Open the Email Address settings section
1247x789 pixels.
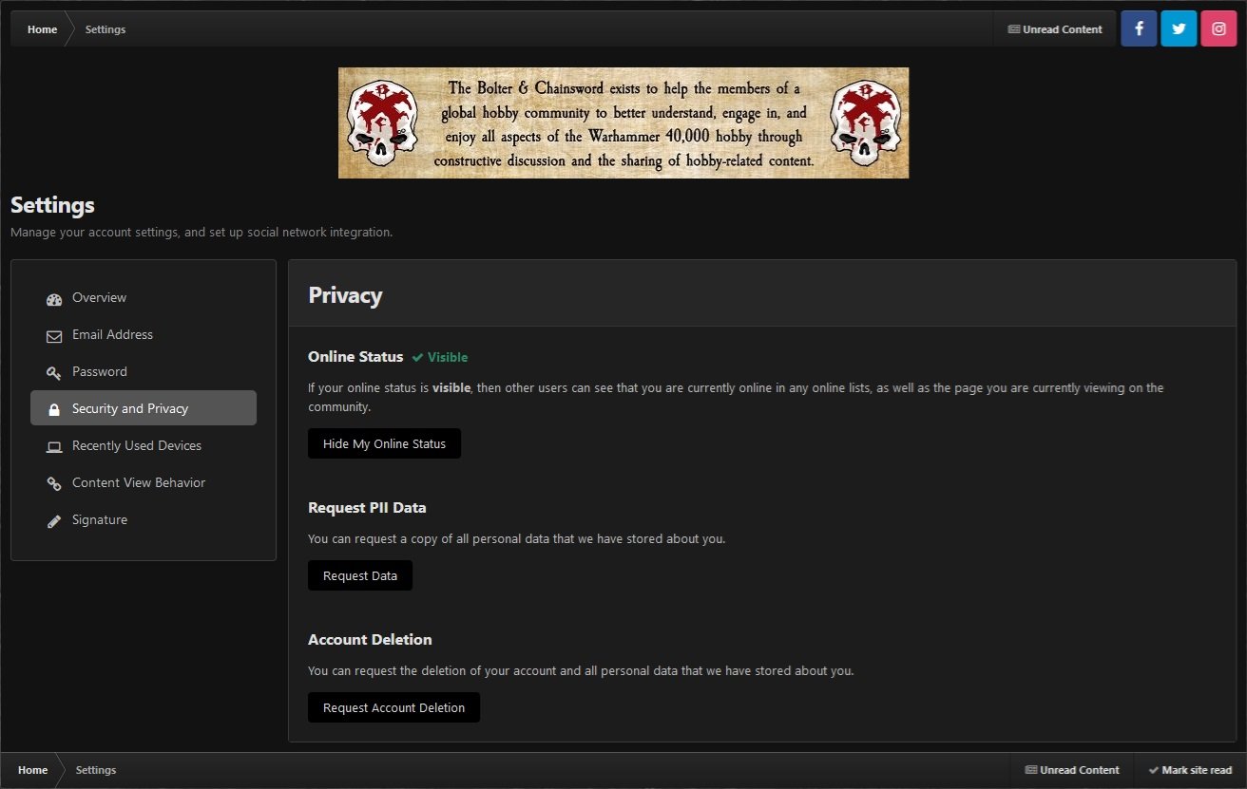point(112,335)
